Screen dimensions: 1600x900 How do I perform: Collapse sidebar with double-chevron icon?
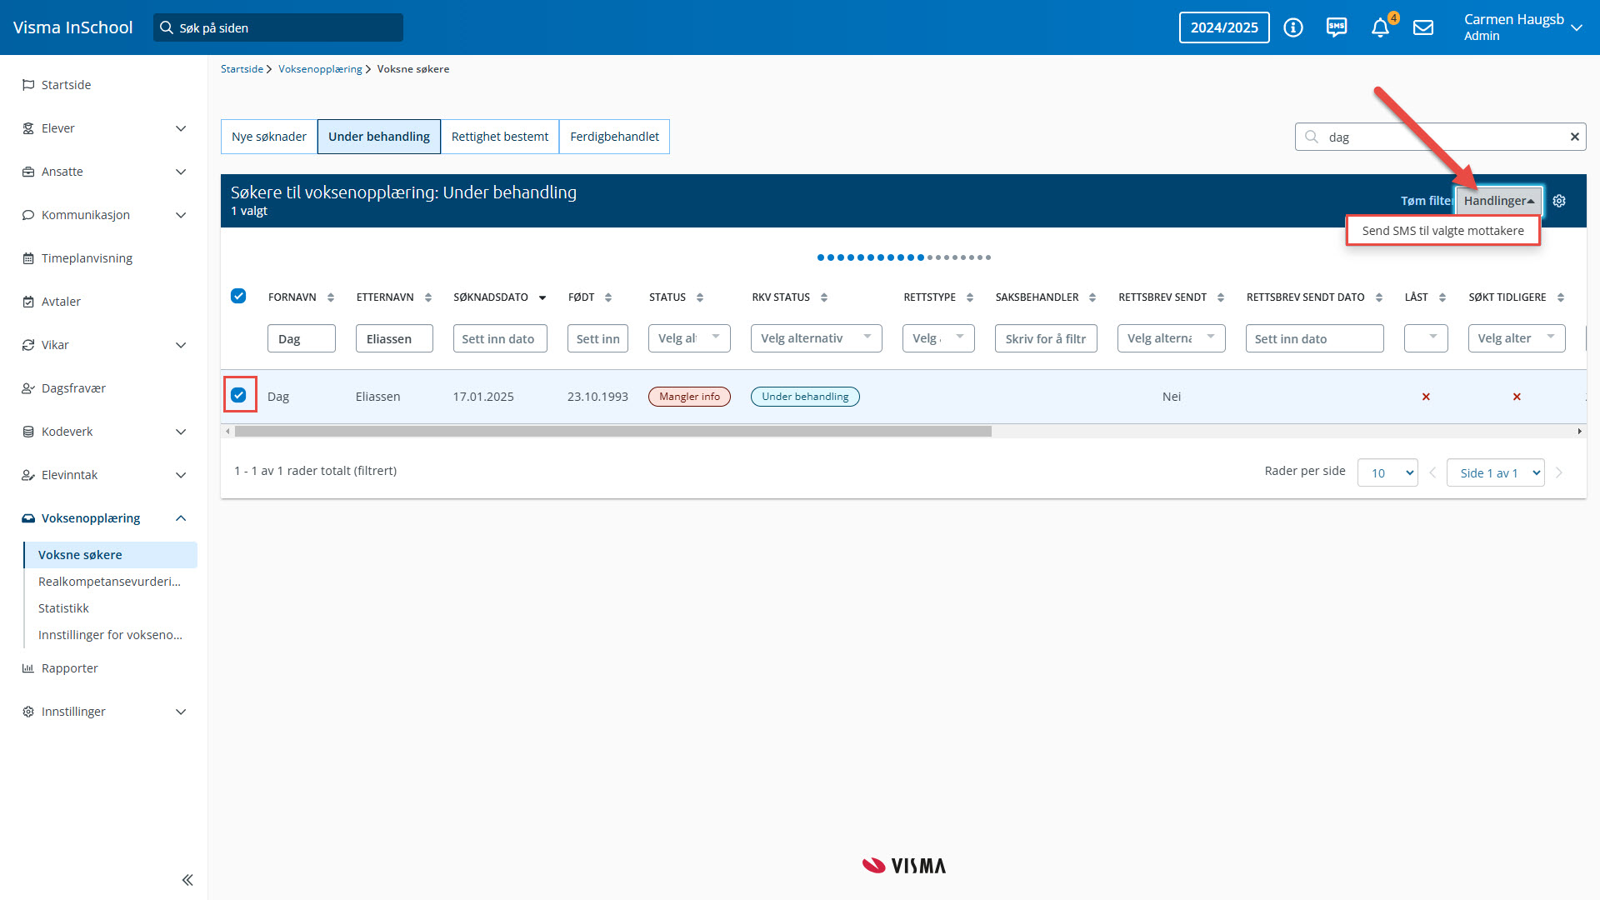pos(187,880)
